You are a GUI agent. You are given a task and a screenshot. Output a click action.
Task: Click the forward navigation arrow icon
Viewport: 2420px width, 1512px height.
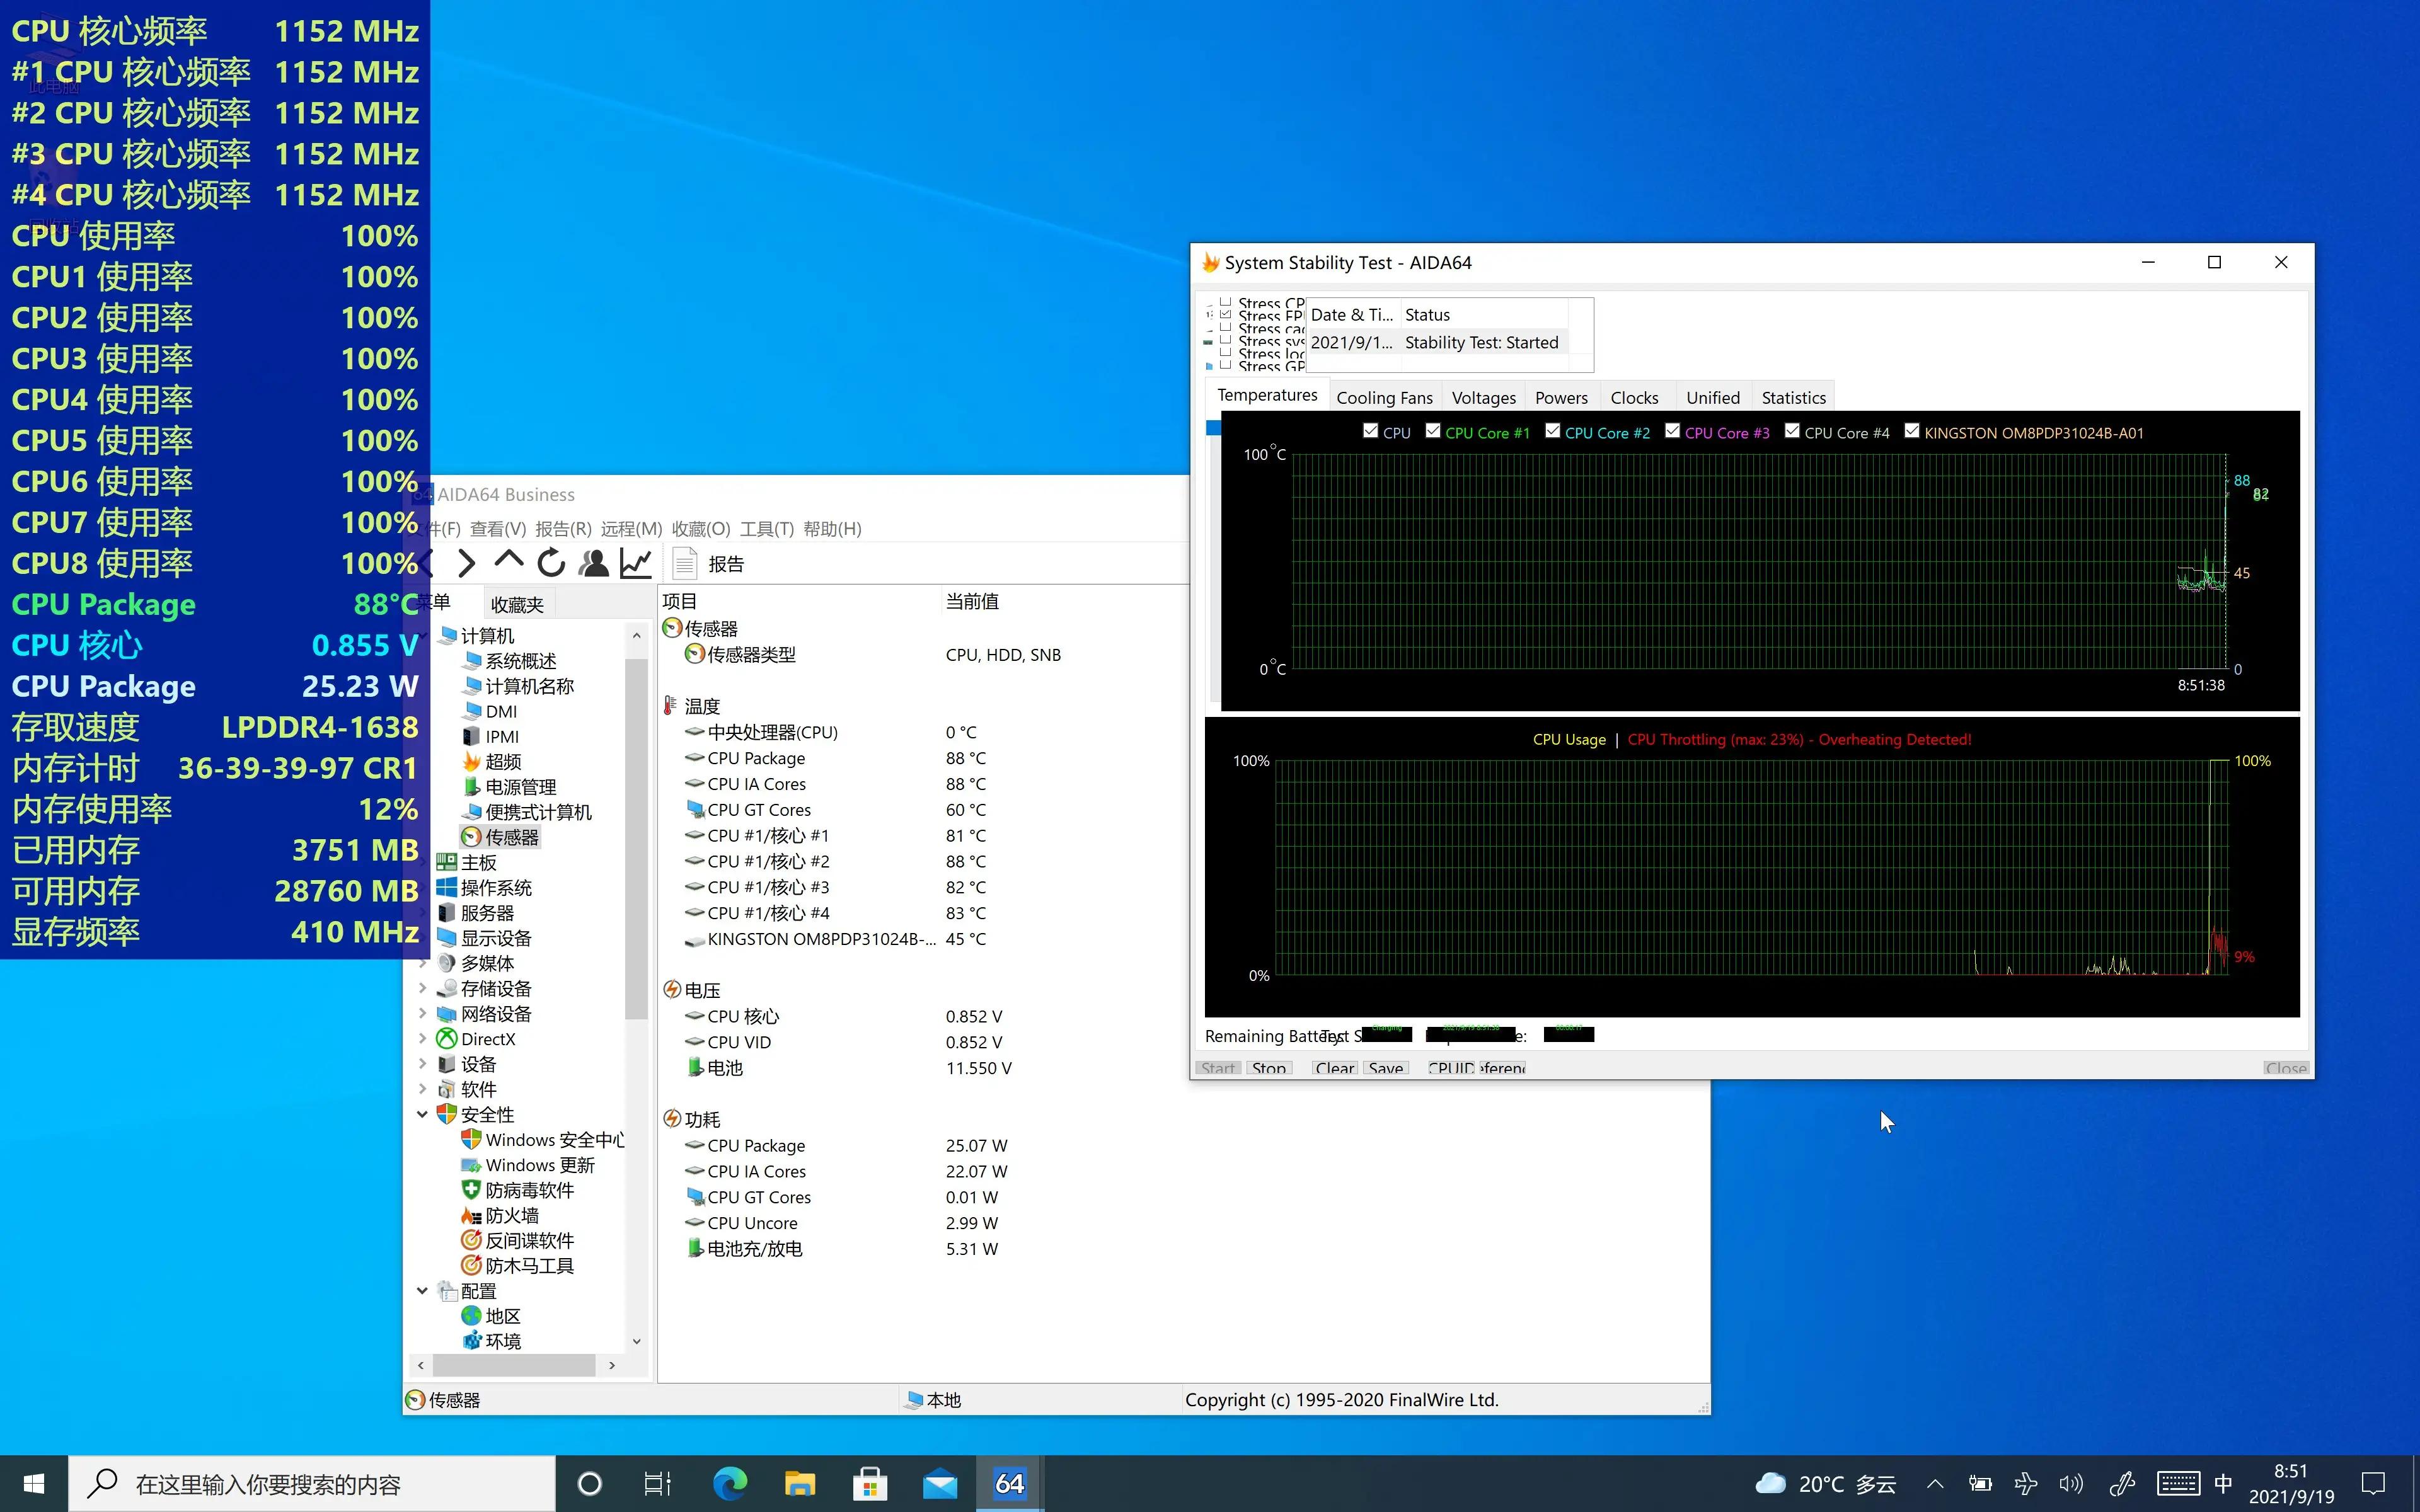pyautogui.click(x=466, y=564)
